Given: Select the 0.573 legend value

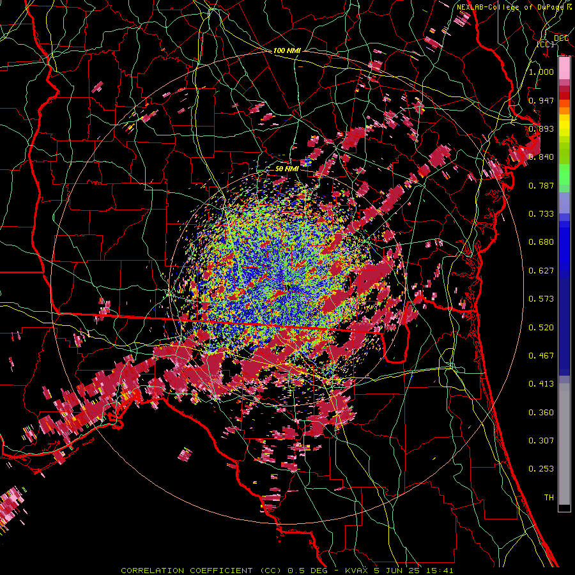Looking at the screenshot, I should point(541,299).
